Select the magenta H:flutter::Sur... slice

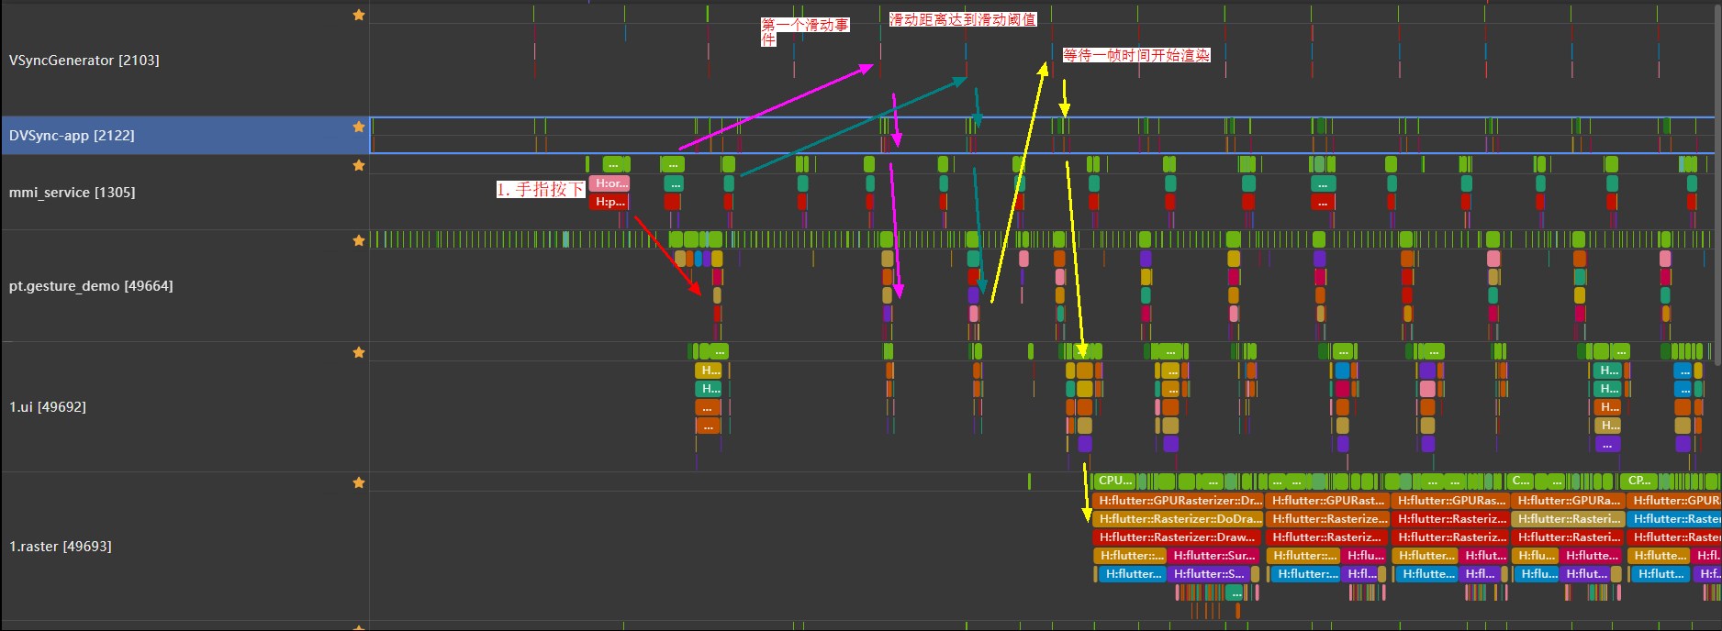(1213, 556)
